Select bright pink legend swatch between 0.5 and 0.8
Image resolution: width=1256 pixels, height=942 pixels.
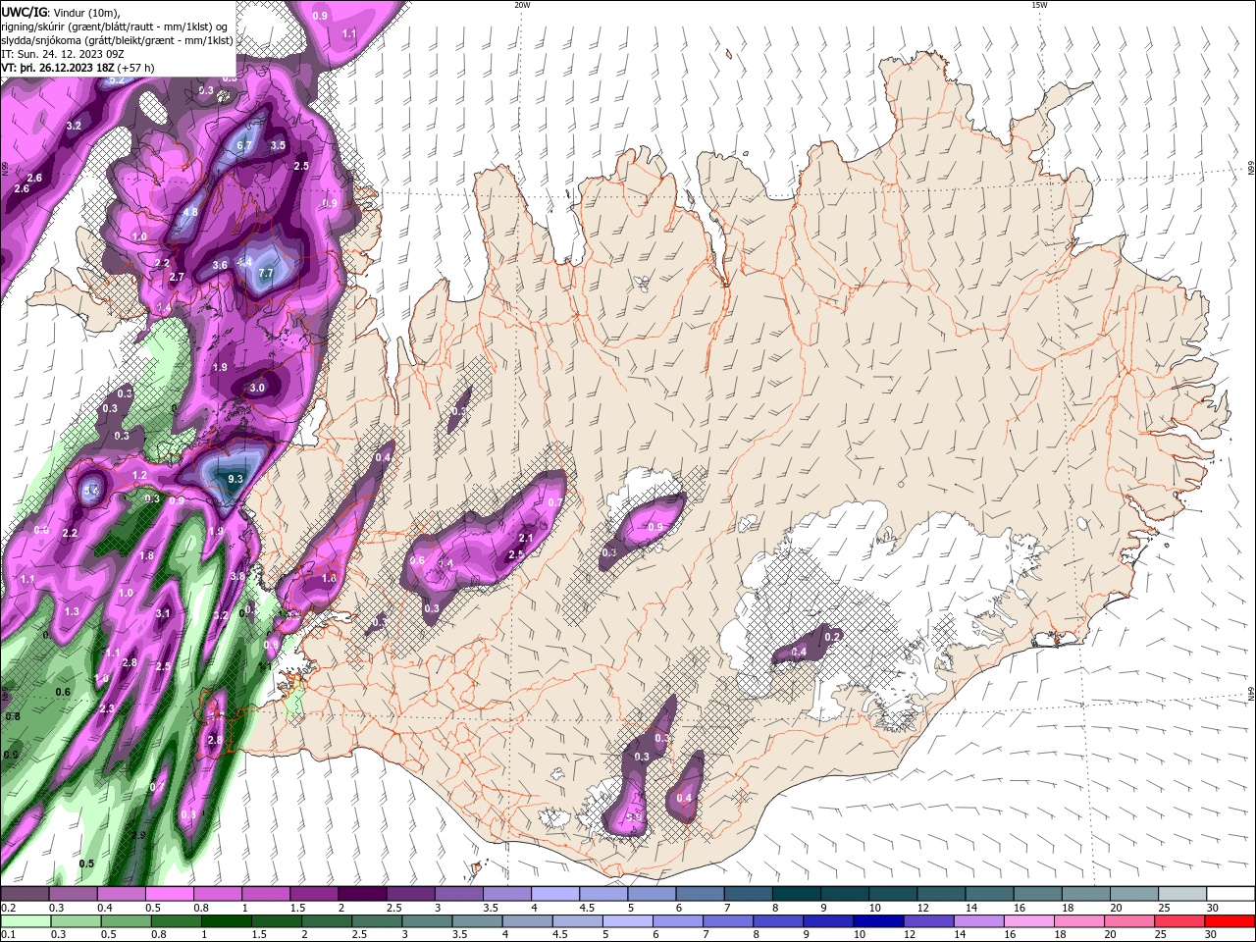coord(168,894)
